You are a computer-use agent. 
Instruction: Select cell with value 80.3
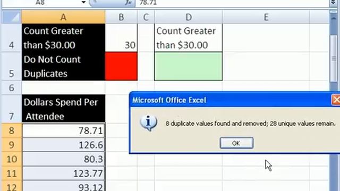point(63,159)
